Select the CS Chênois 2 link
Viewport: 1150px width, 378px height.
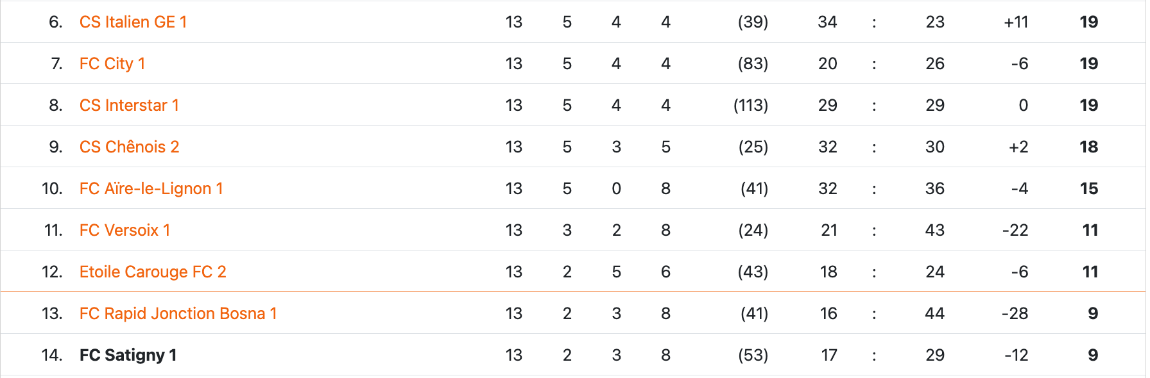(129, 147)
